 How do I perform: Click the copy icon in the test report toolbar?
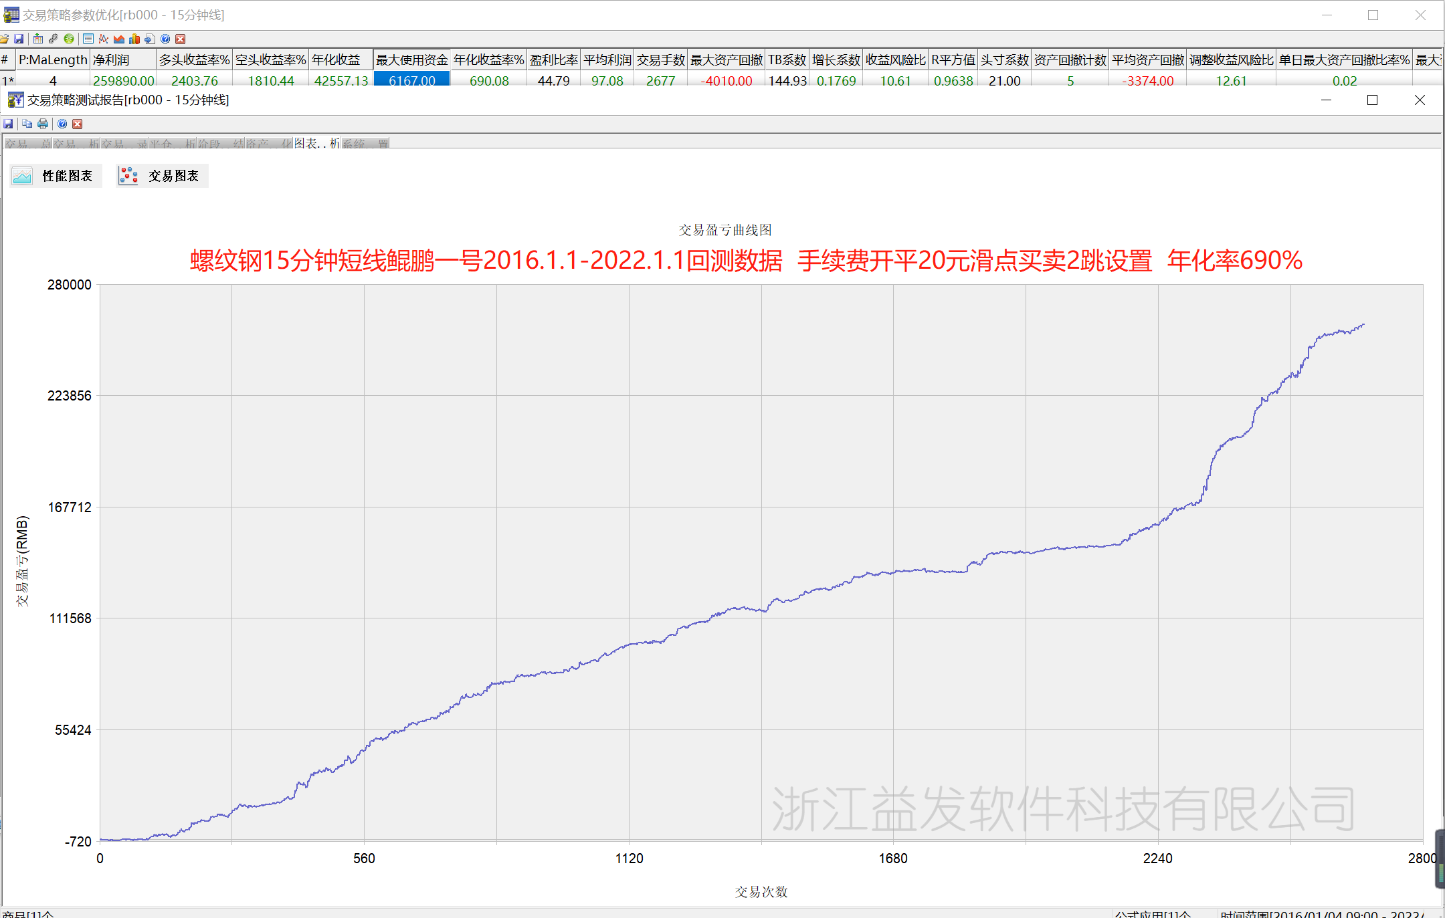coord(27,124)
